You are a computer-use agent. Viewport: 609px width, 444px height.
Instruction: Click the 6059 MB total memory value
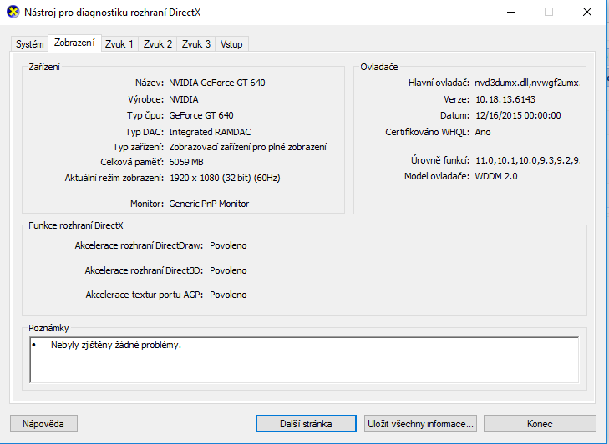[x=186, y=163]
